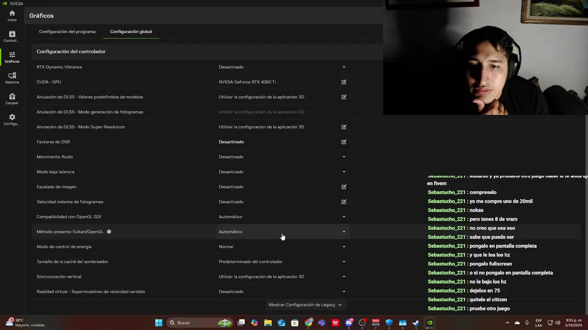The width and height of the screenshot is (588, 330).
Task: Click the Windows Start button
Action: pos(158,323)
